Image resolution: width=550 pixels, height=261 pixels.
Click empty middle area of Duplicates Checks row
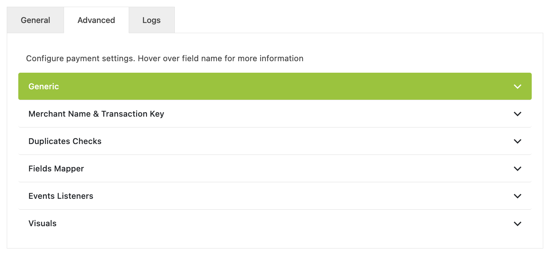tap(275, 141)
